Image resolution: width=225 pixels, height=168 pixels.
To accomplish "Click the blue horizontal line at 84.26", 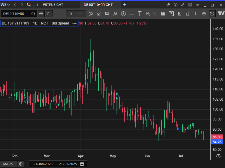I will click(105, 141).
